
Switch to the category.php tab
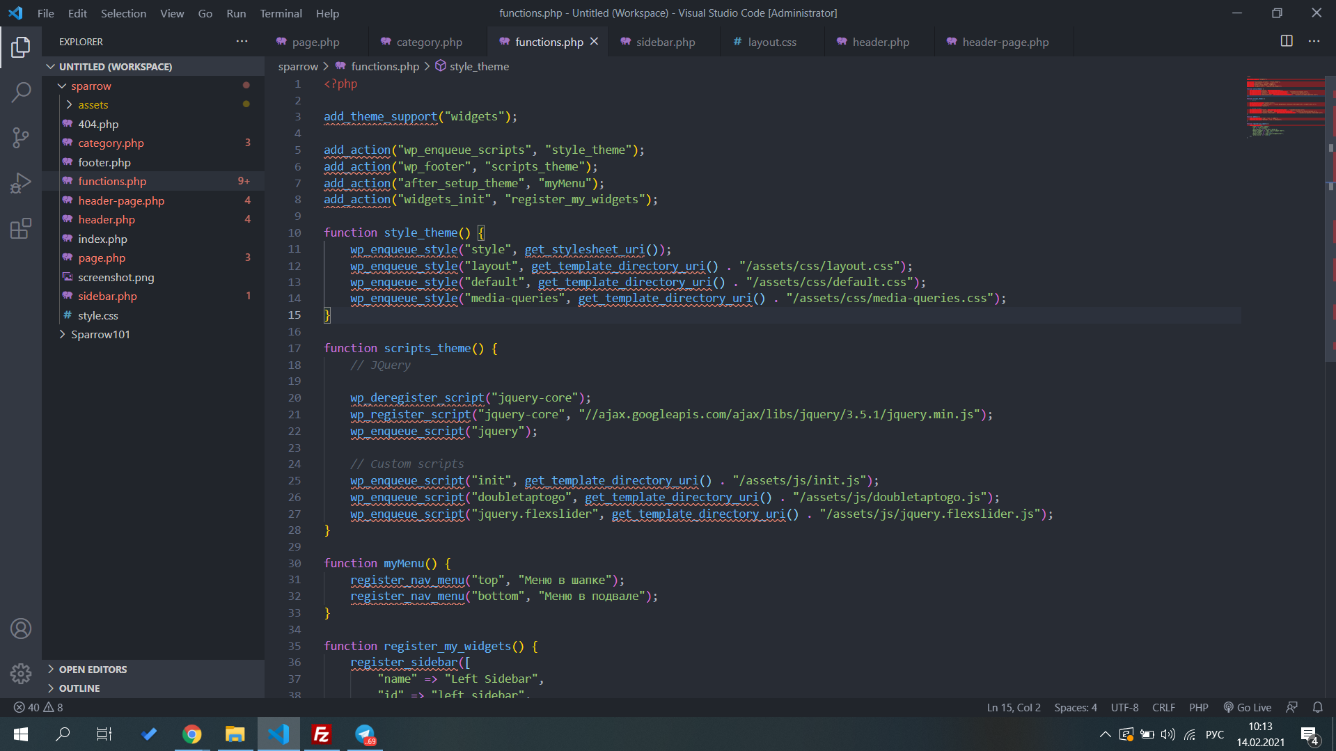point(429,42)
